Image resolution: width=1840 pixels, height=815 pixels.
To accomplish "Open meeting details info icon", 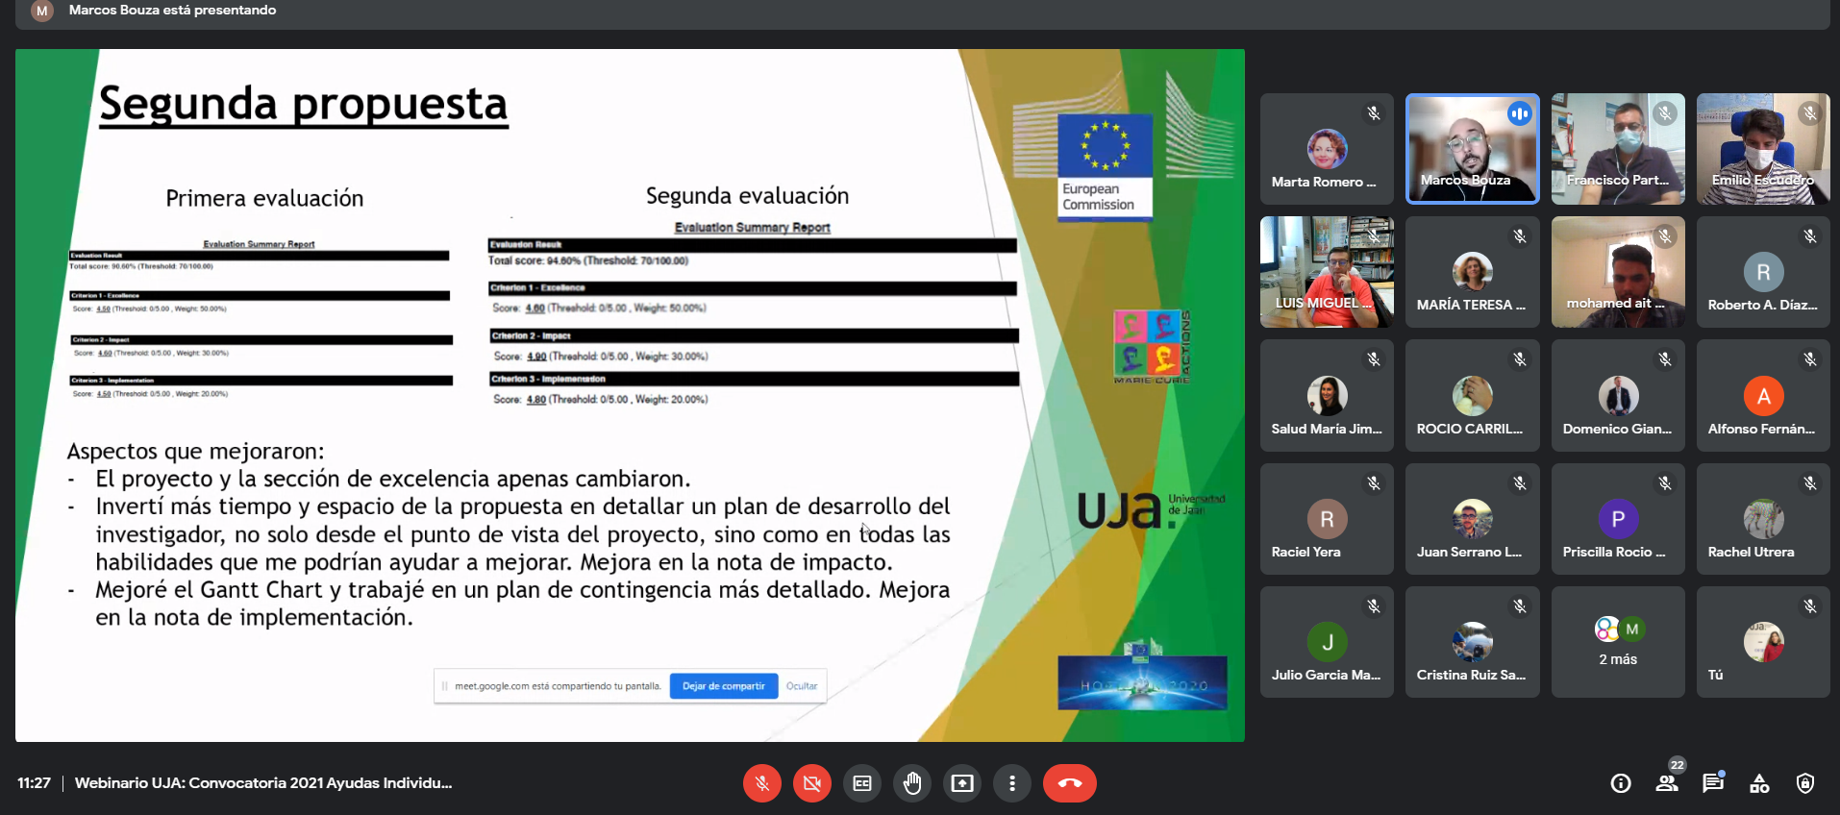I will [x=1621, y=783].
